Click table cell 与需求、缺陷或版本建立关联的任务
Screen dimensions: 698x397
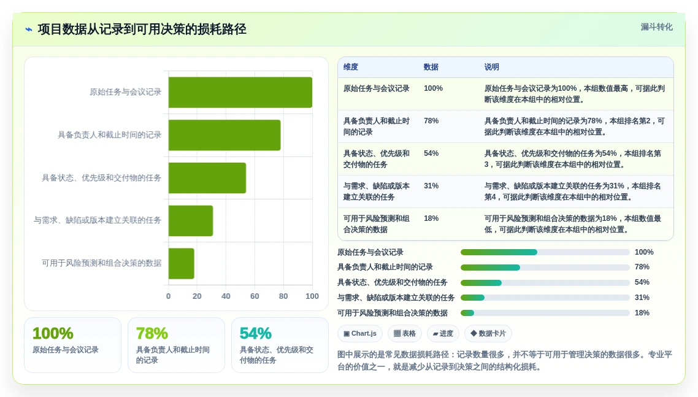[377, 191]
